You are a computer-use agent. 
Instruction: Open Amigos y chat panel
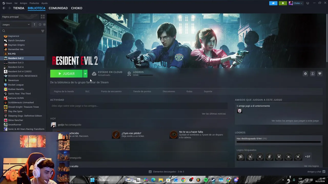coord(316,172)
